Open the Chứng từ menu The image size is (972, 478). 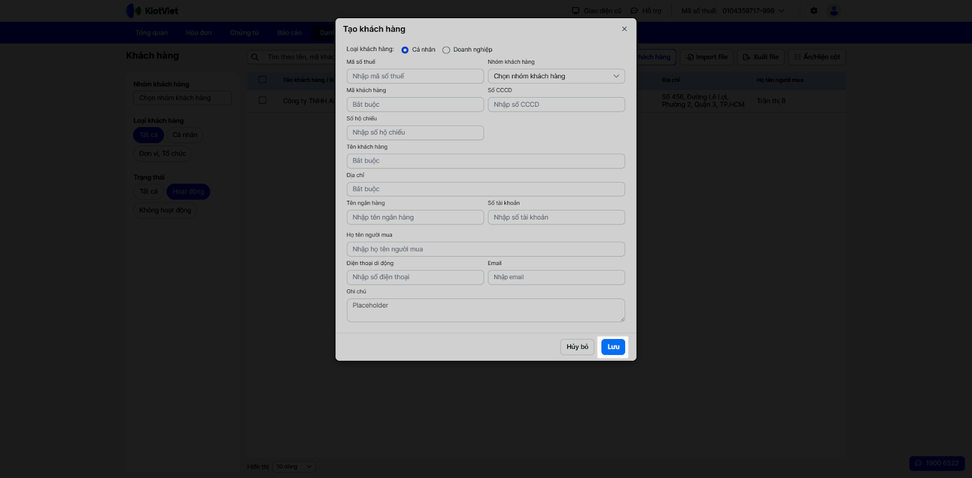coord(244,33)
